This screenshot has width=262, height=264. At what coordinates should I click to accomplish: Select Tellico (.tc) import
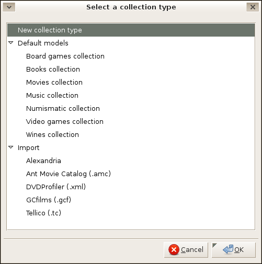click(x=43, y=213)
